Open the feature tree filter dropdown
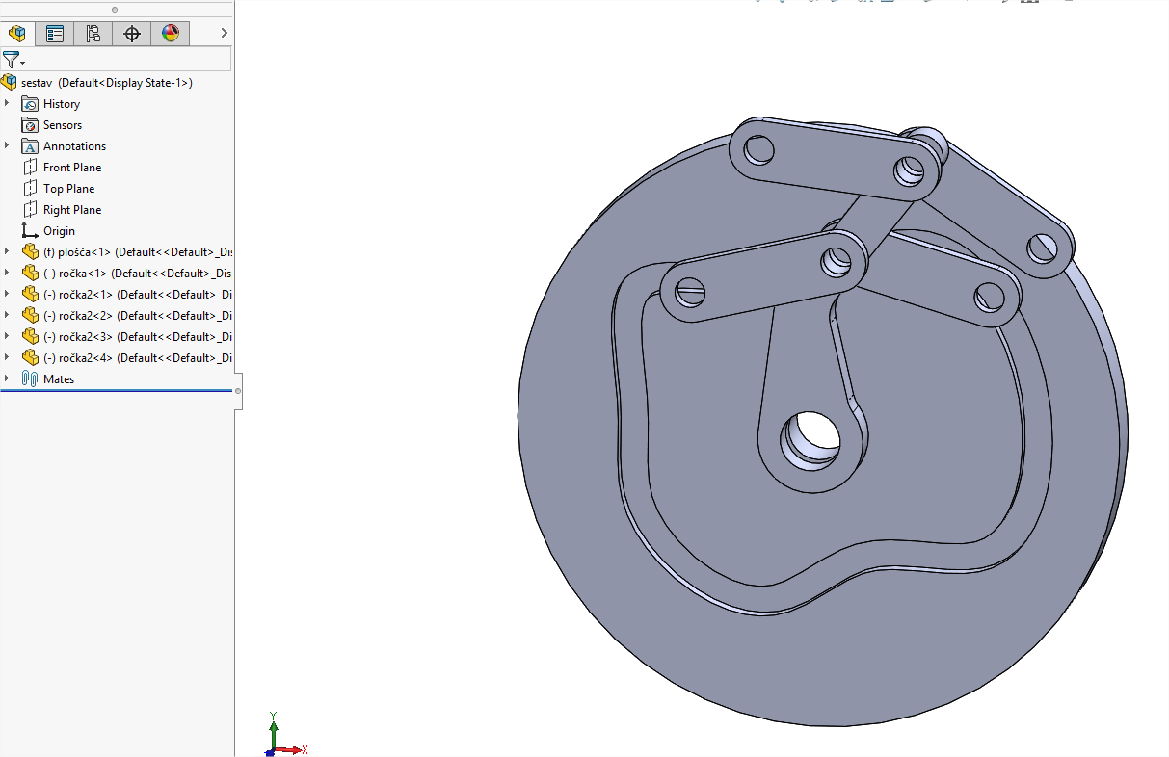The height and width of the screenshot is (757, 1169). 13,60
